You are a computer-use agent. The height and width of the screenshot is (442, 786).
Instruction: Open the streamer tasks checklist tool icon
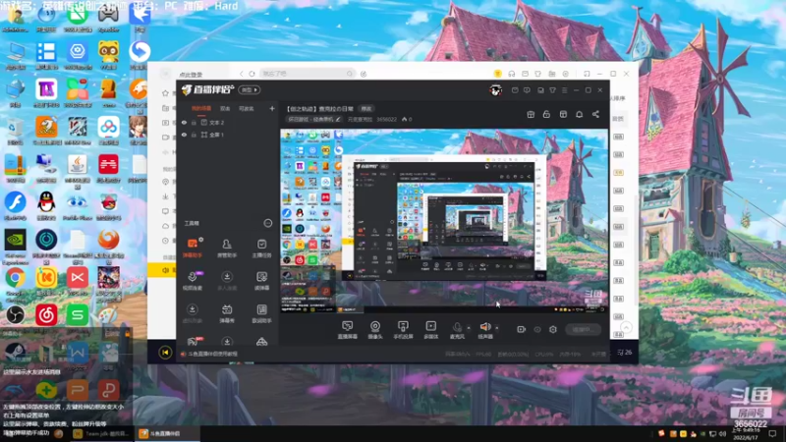pos(261,249)
